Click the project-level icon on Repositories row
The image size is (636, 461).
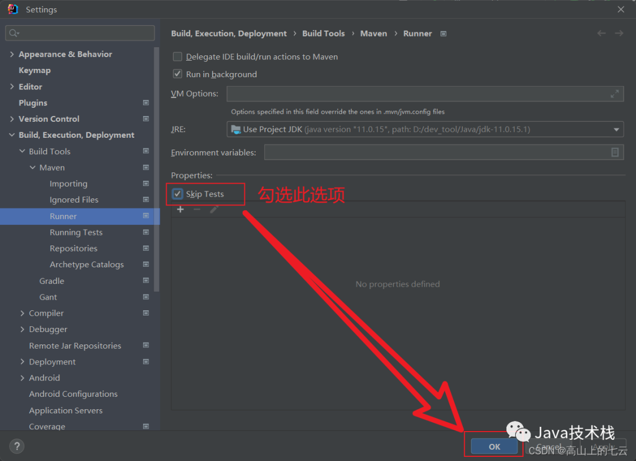tap(146, 248)
